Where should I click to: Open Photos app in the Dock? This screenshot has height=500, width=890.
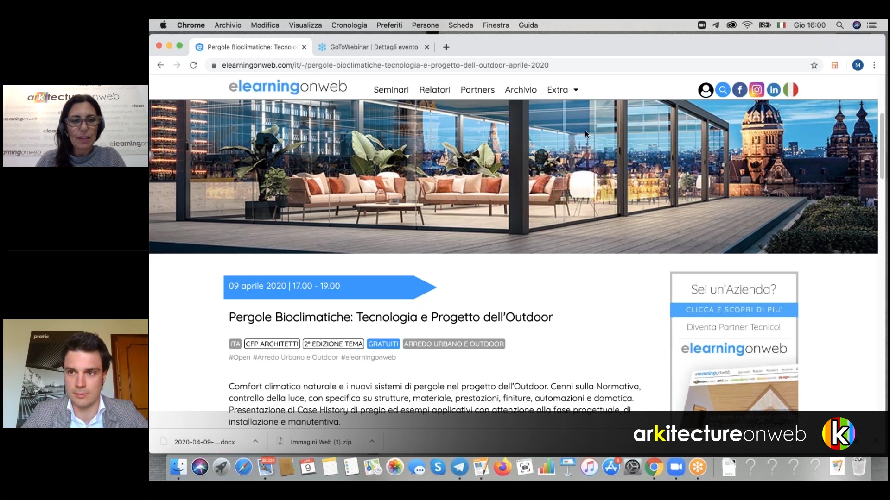click(395, 467)
